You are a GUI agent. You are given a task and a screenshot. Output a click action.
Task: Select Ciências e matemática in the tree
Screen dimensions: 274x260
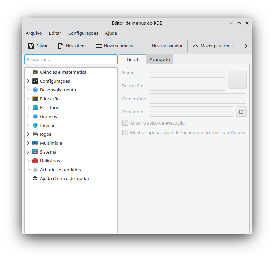[x=63, y=72]
